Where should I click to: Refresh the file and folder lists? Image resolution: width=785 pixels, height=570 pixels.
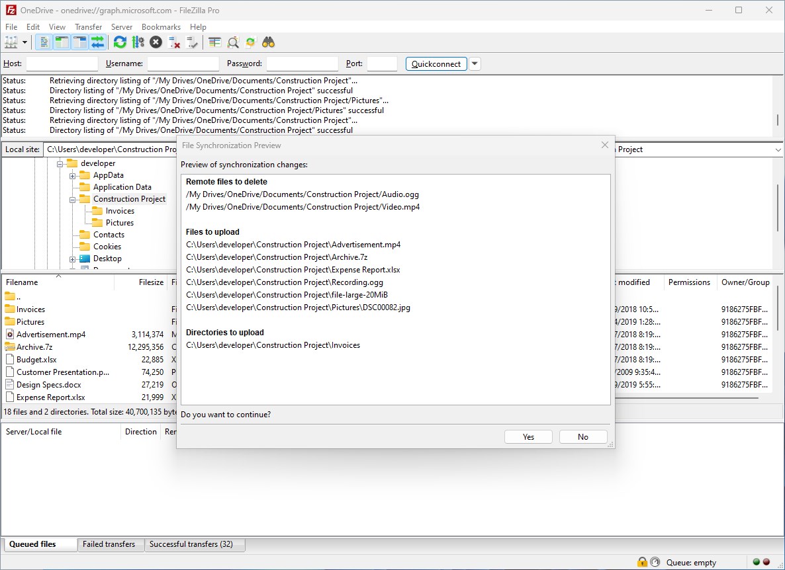tap(120, 42)
